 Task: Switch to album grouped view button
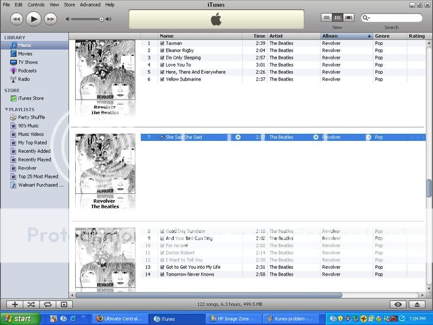click(337, 18)
